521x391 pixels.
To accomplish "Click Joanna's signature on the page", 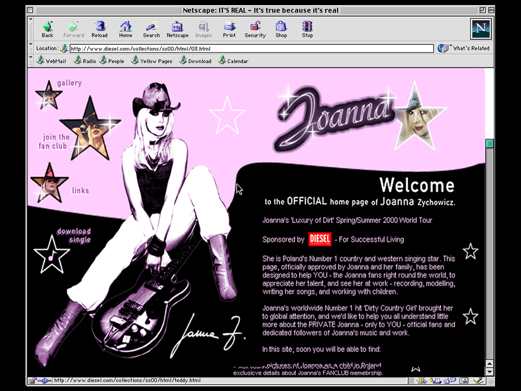I will coord(208,335).
